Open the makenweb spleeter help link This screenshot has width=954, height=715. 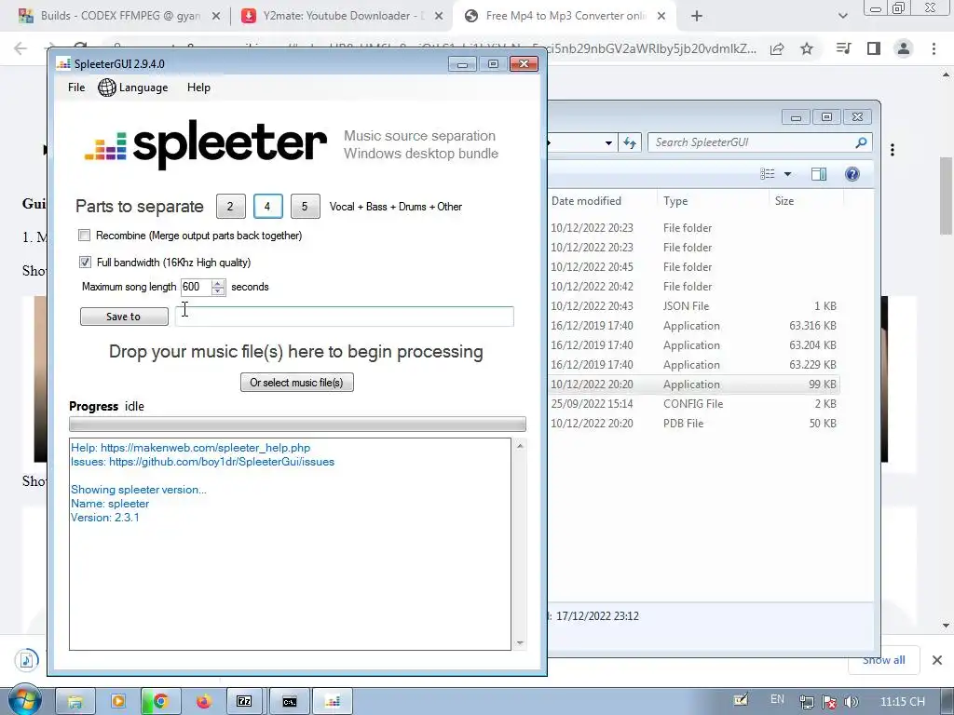pos(206,448)
